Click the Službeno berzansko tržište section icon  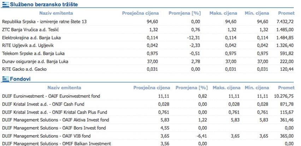pos(5,5)
